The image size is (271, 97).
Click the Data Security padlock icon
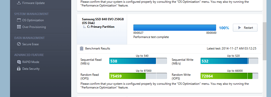click(x=19, y=68)
